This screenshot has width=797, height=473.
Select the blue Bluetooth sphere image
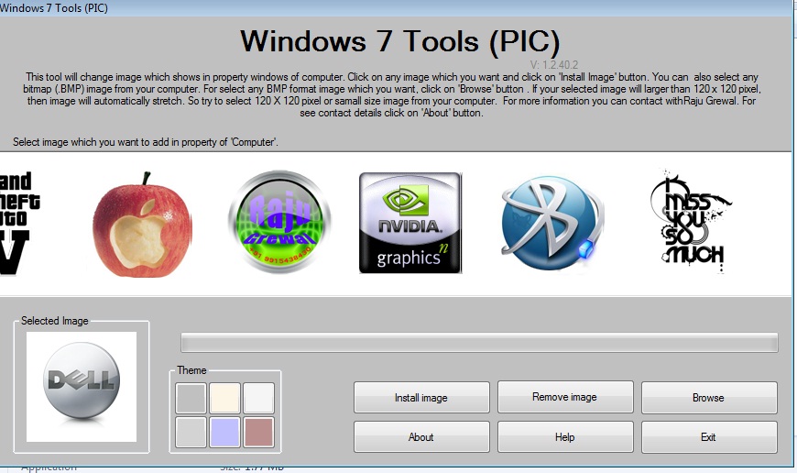551,223
